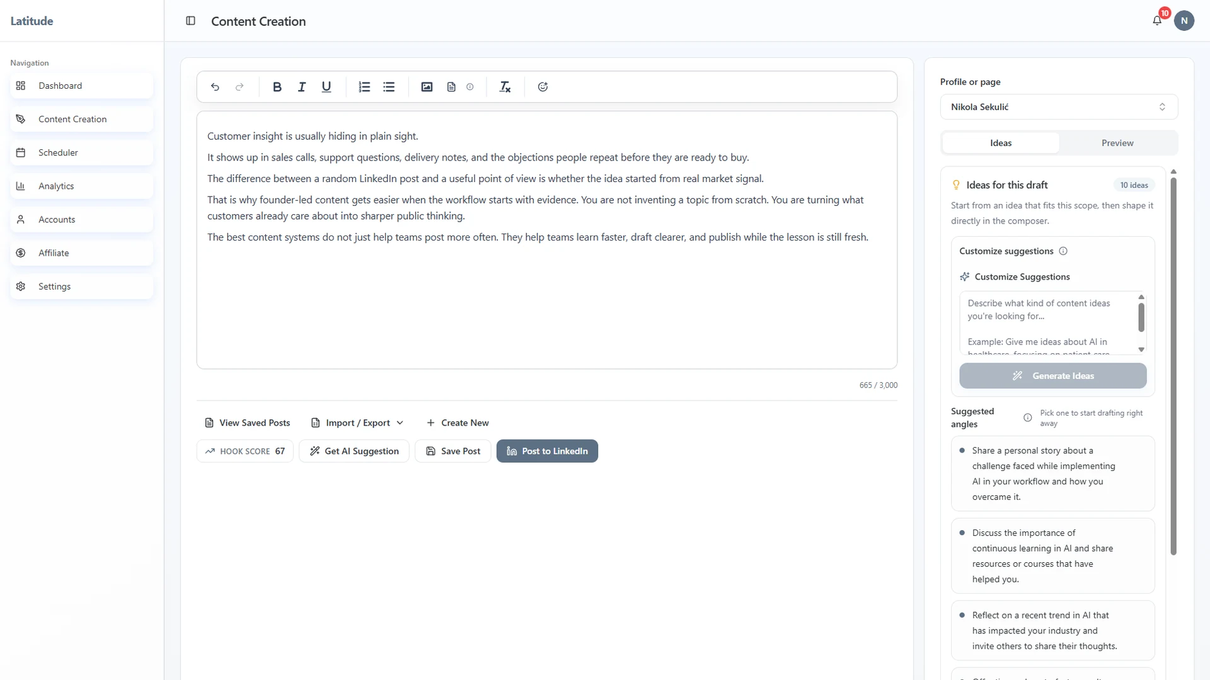Post to LinkedIn
The height and width of the screenshot is (680, 1210).
[547, 451]
